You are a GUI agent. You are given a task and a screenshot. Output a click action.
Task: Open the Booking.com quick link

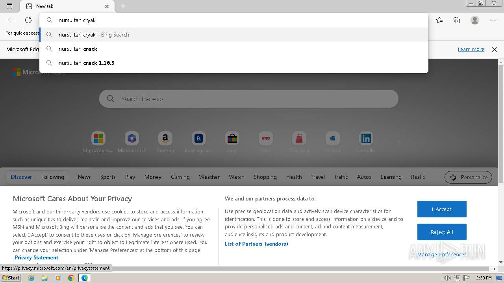pos(199,142)
